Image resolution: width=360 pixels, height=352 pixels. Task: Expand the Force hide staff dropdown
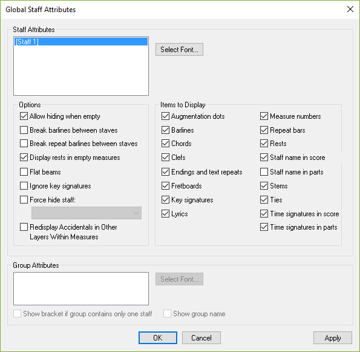87,213
